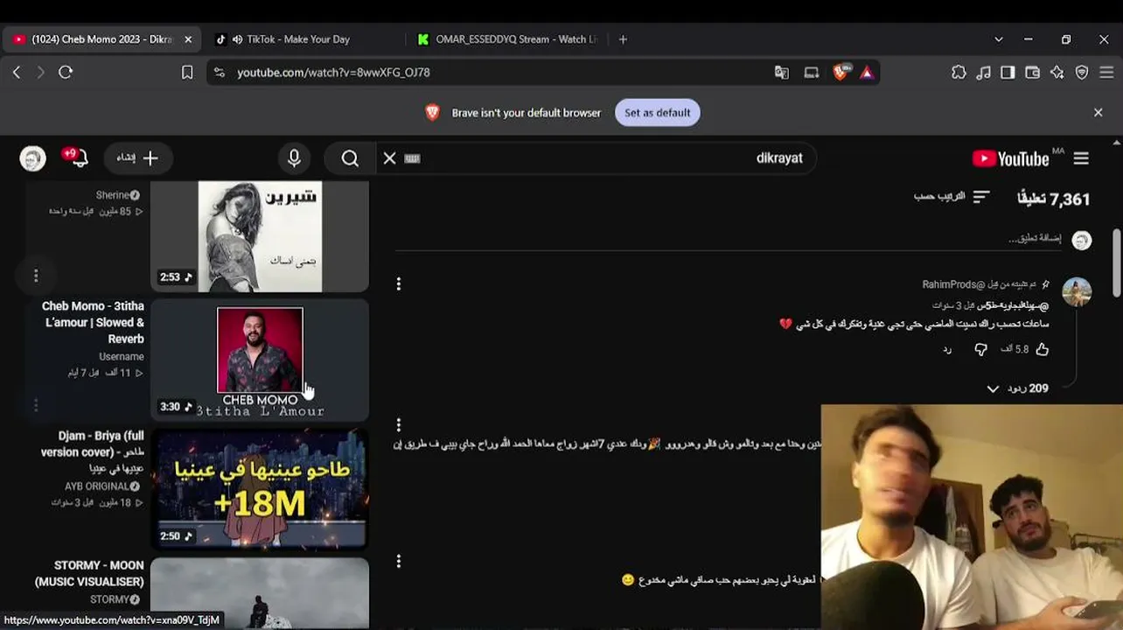Viewport: 1123px width, 630px height.
Task: Open the Brave Wallet icon
Action: pos(1033,73)
